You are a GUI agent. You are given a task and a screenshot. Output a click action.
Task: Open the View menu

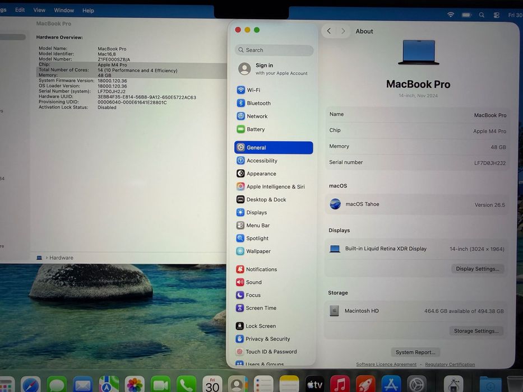click(x=39, y=10)
